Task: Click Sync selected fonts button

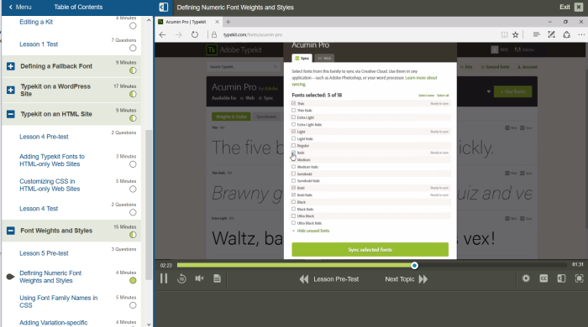Action: tap(370, 250)
